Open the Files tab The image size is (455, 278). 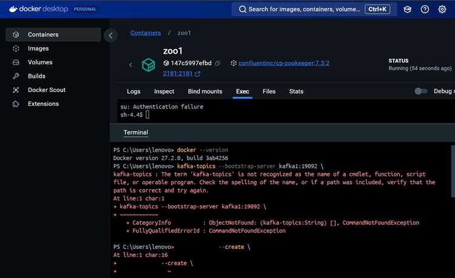(269, 91)
